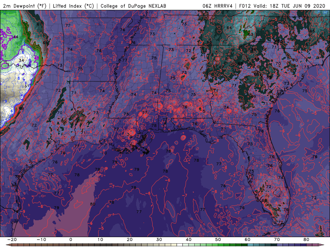
Task: Click the "College of DuPage NEXLAB" header text
Action: pyautogui.click(x=133, y=6)
